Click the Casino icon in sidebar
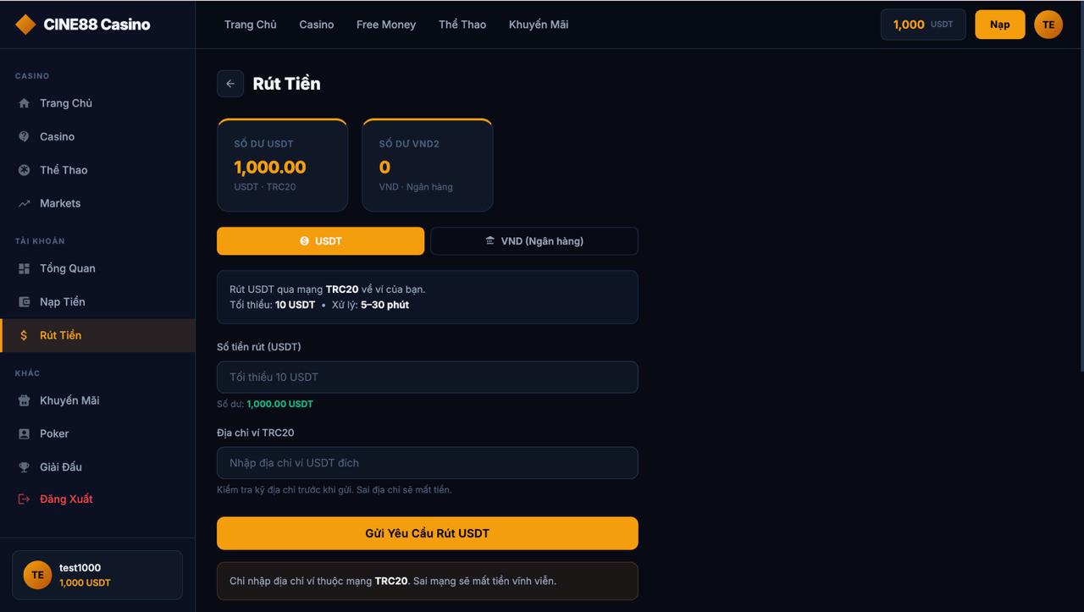1084x612 pixels. (24, 136)
